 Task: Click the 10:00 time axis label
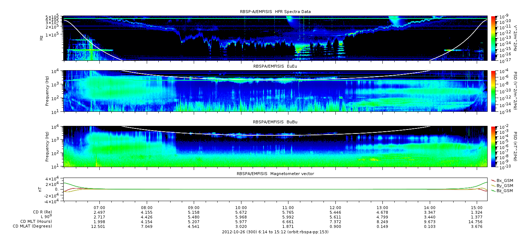click(x=241, y=208)
